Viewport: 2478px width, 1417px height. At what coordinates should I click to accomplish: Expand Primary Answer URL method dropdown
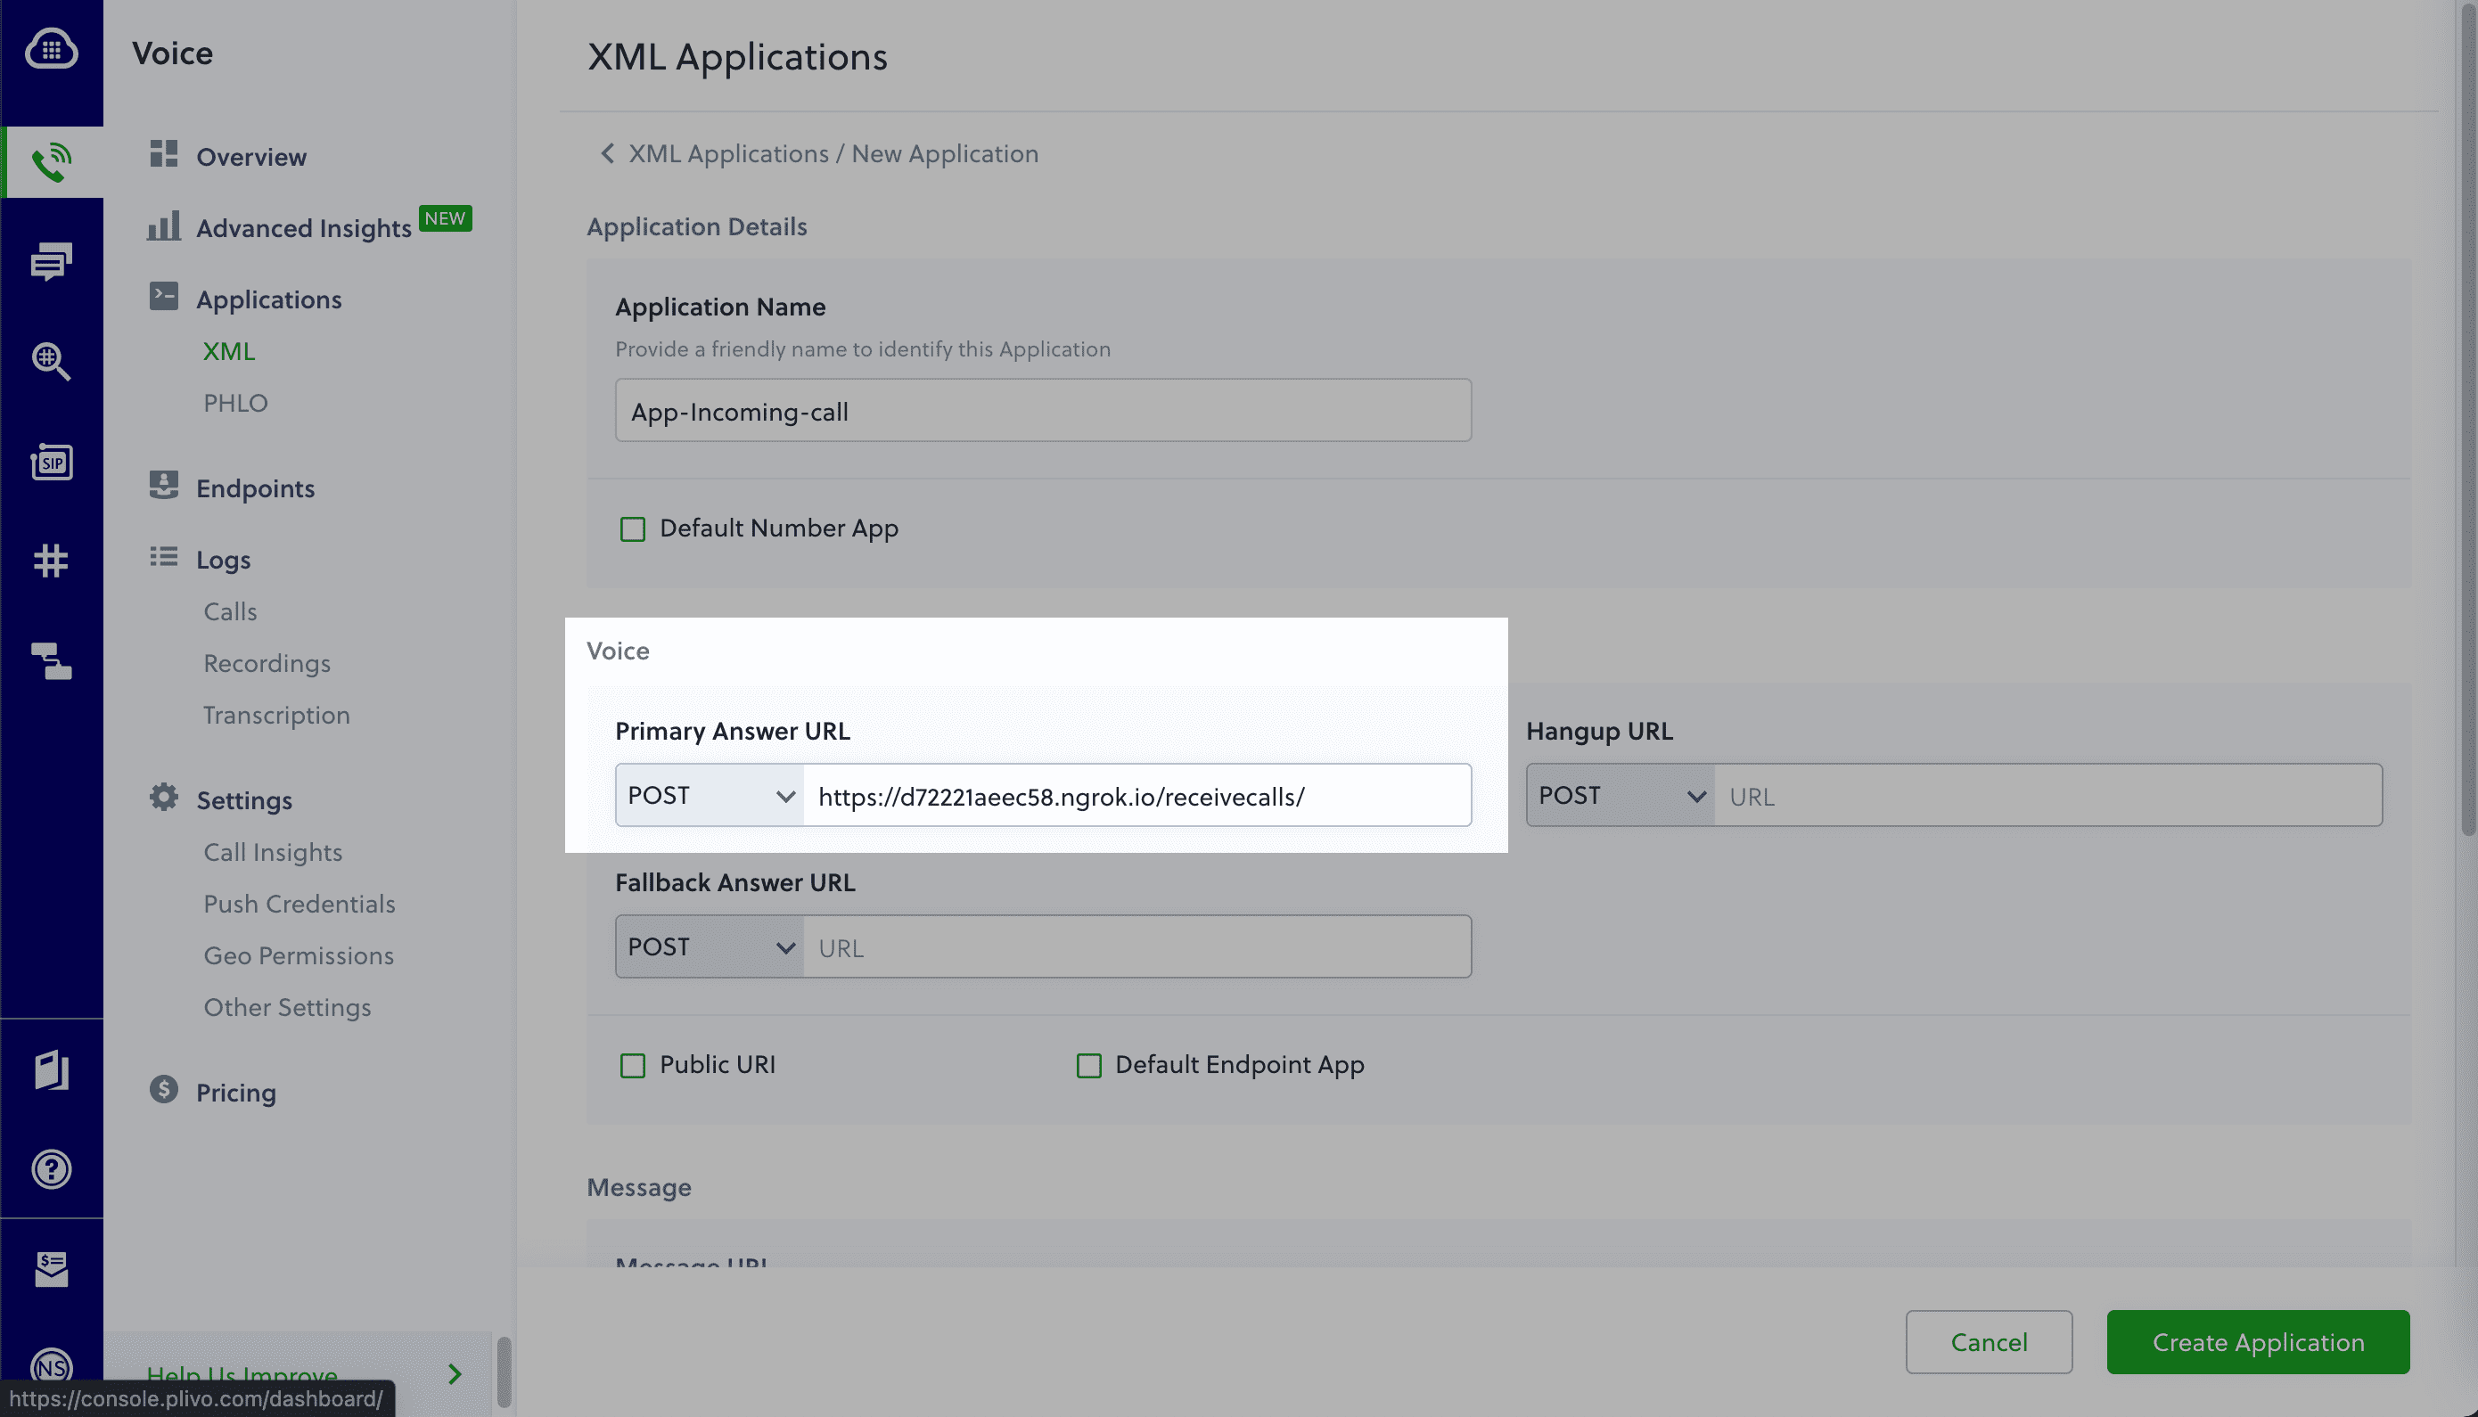[708, 792]
